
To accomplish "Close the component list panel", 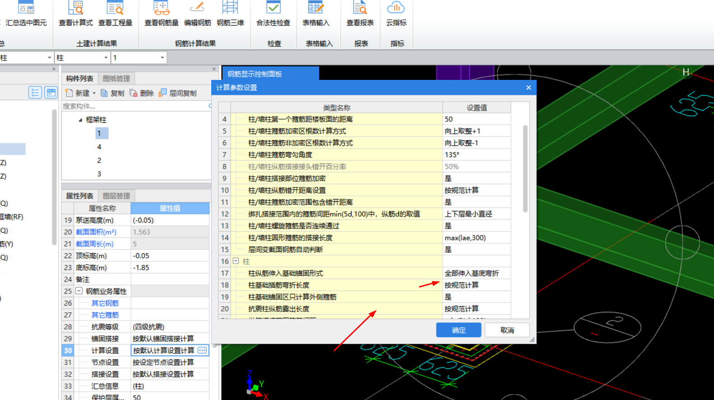I will 214,69.
